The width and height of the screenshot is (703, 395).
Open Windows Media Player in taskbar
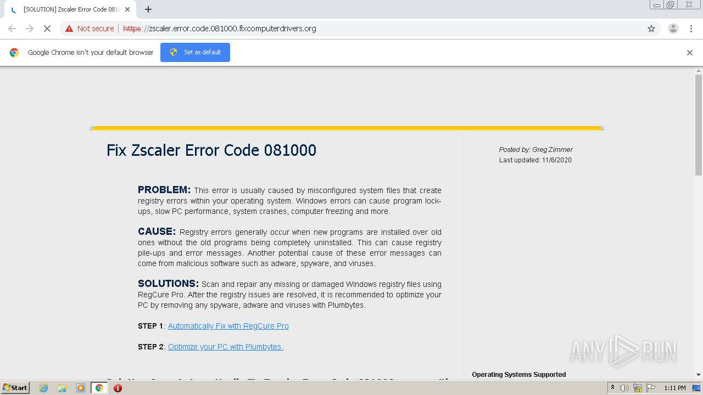tap(80, 388)
